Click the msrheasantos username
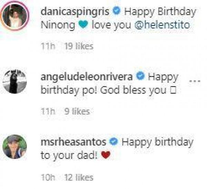 (x=73, y=142)
